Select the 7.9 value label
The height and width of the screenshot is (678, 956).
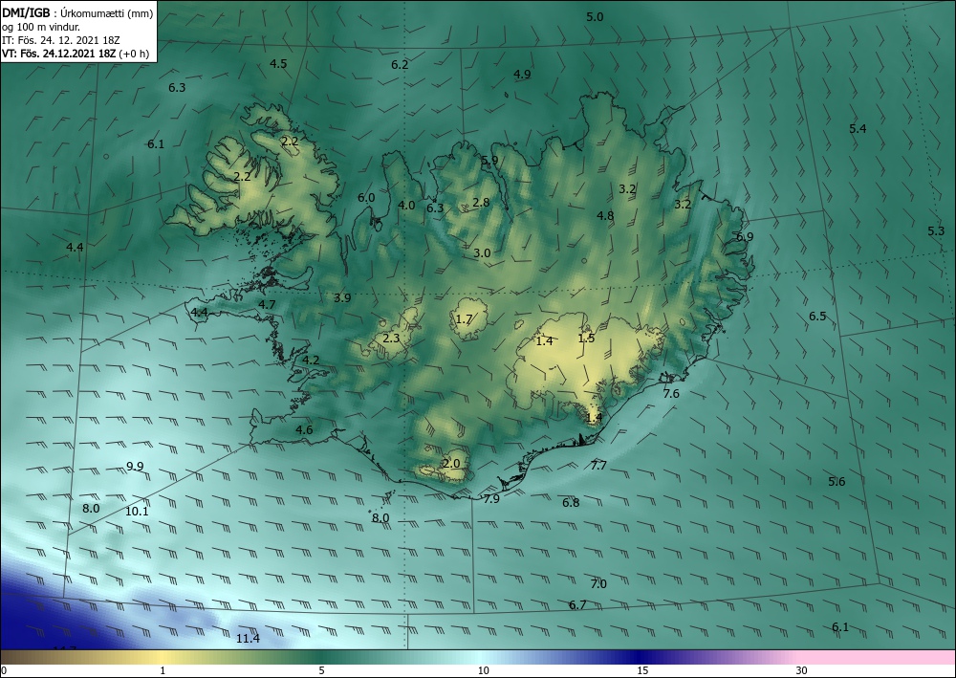[x=491, y=499]
